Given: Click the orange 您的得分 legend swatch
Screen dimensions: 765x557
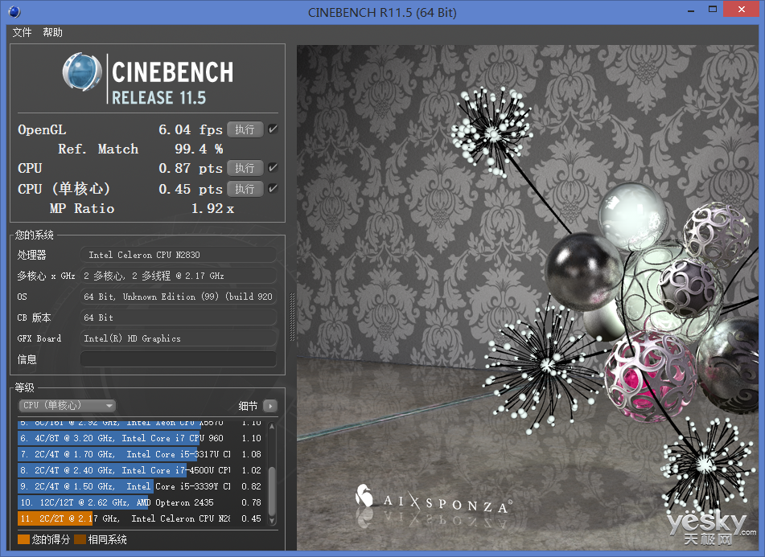Looking at the screenshot, I should [23, 539].
